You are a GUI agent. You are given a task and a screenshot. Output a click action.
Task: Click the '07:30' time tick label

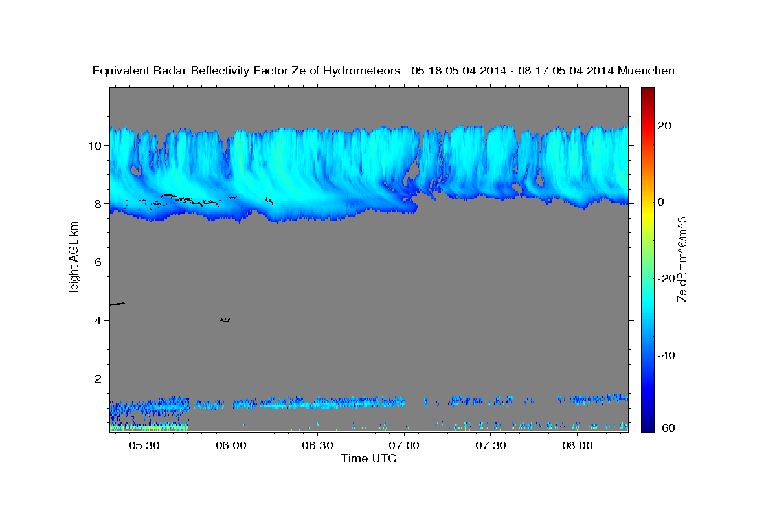click(491, 446)
